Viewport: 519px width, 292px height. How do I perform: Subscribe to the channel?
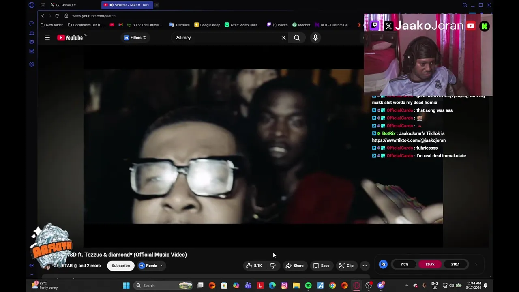click(121, 266)
